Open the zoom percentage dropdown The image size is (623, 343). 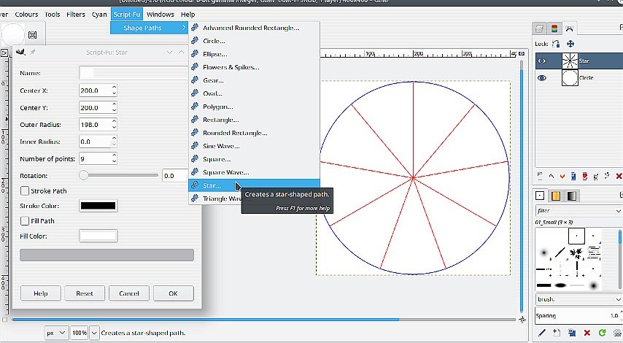(93, 333)
